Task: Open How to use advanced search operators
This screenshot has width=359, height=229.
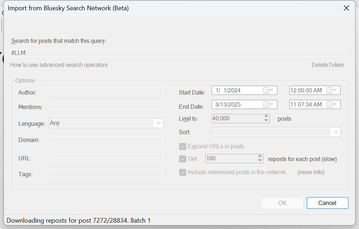Action: (59, 65)
